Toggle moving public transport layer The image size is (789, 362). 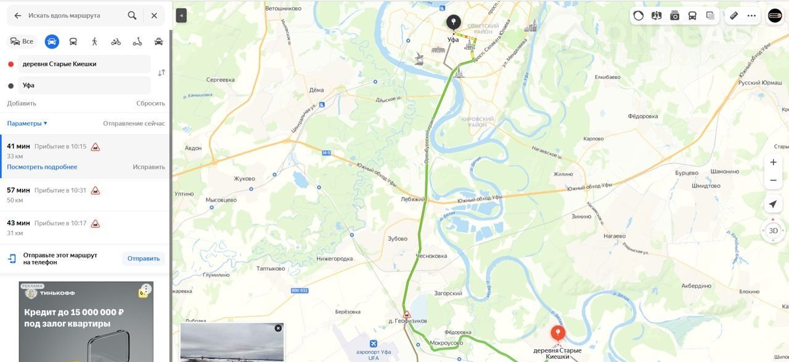(x=692, y=16)
